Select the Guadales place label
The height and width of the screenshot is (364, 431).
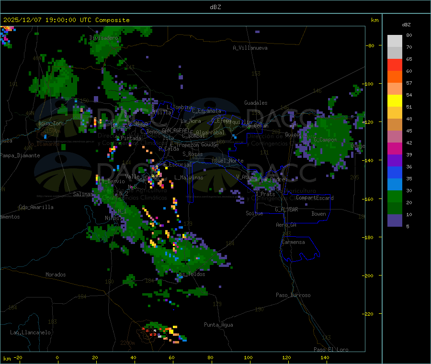click(256, 103)
